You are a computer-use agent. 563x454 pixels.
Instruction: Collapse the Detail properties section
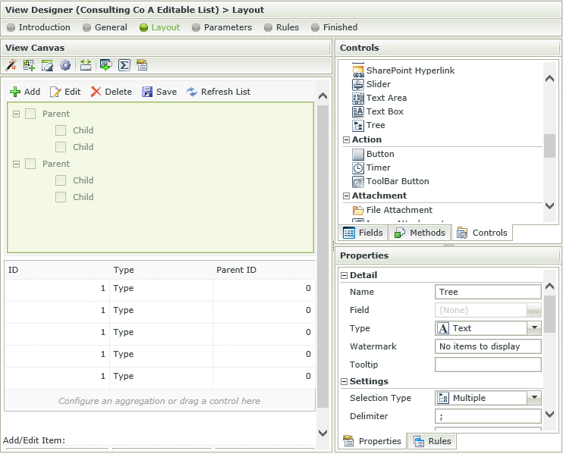[344, 275]
